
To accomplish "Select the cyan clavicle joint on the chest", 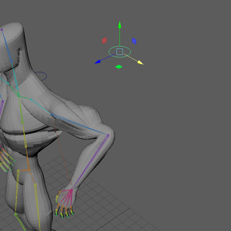I will [x=31, y=99].
